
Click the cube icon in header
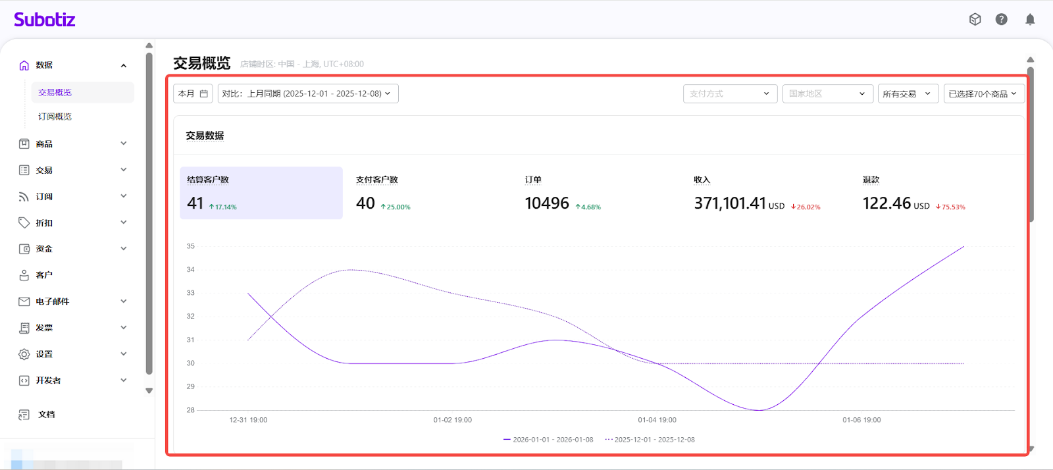pyautogui.click(x=975, y=20)
